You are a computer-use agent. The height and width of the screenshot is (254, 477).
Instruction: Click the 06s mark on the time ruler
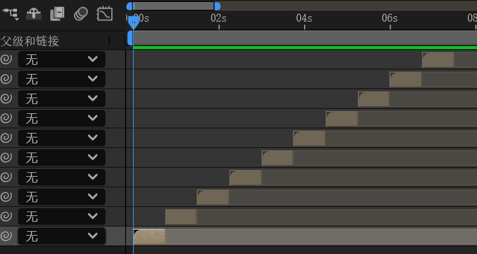coord(390,18)
